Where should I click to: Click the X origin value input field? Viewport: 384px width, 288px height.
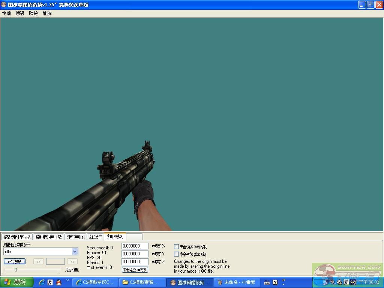135,246
